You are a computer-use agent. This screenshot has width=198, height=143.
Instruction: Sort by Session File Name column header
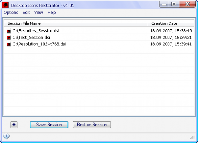click(x=76, y=23)
